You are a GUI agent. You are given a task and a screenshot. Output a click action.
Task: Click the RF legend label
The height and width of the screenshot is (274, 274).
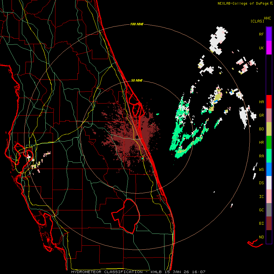[261, 34]
